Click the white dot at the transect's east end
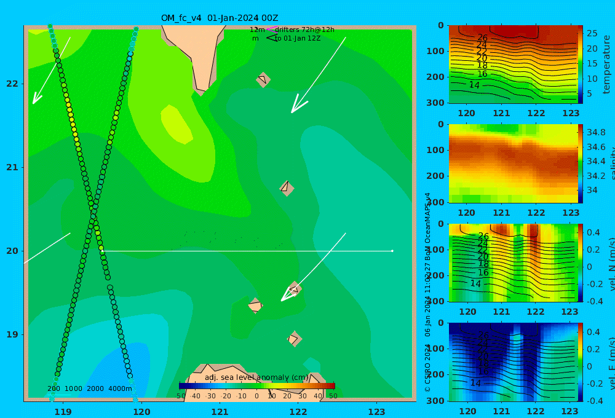615x418 pixels. [392, 251]
